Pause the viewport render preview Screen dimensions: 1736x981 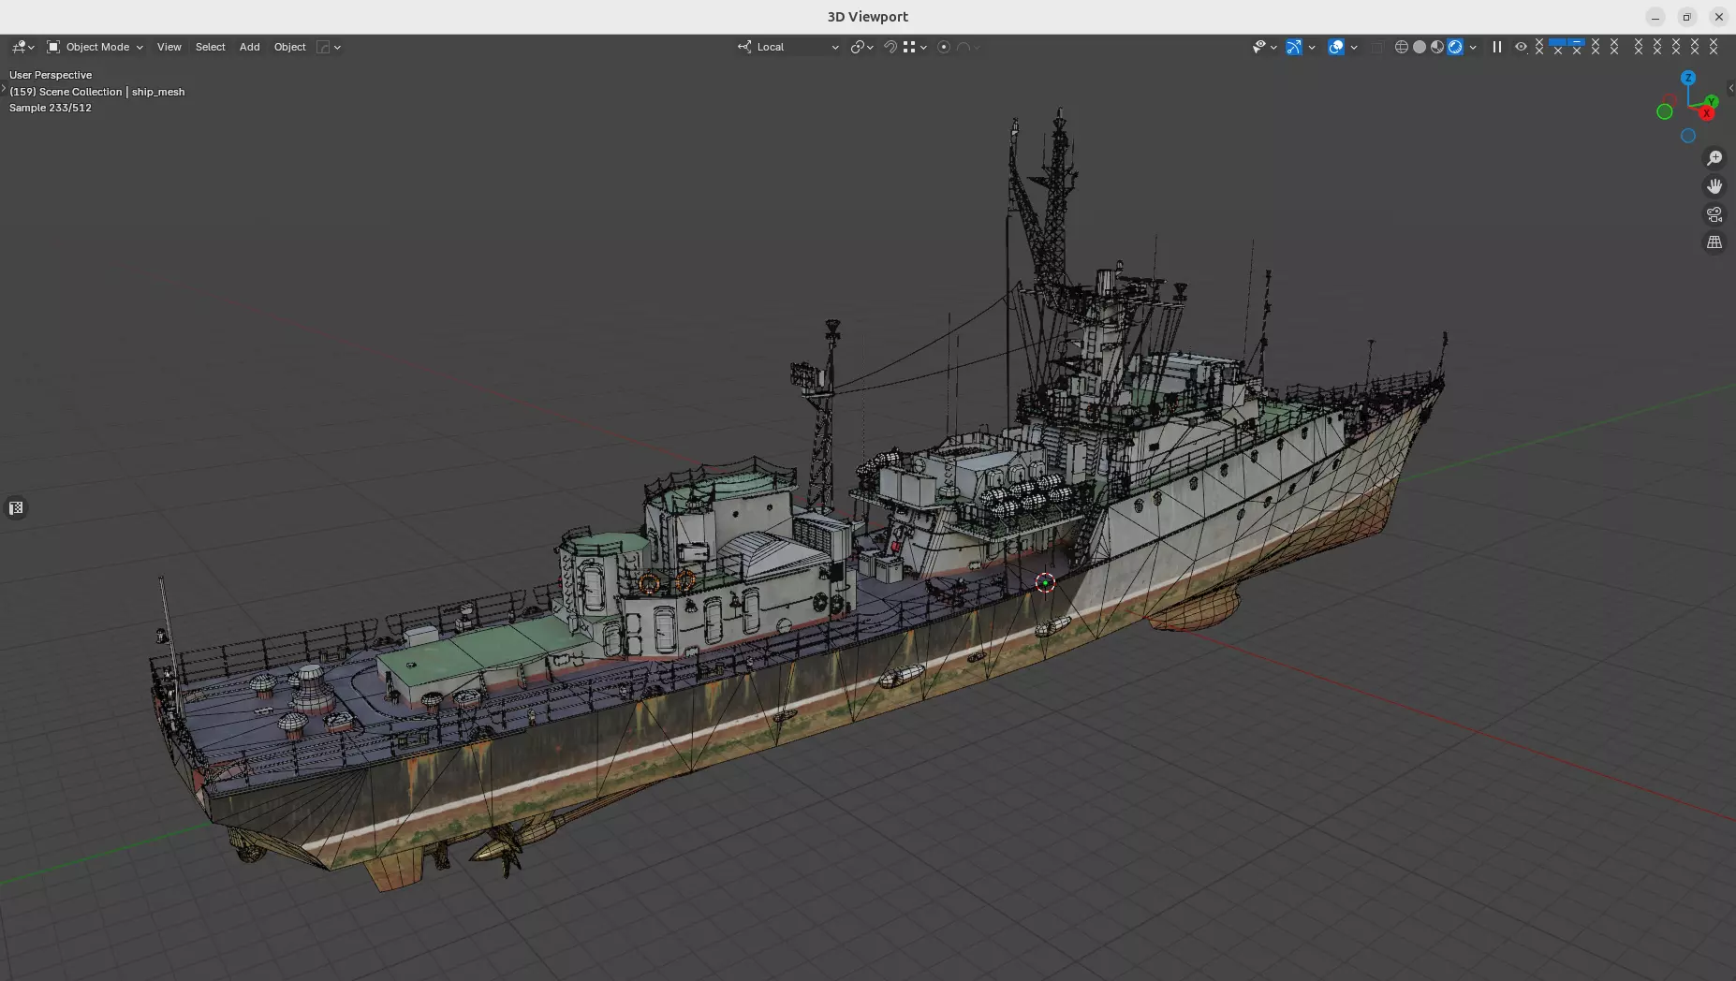1497,47
